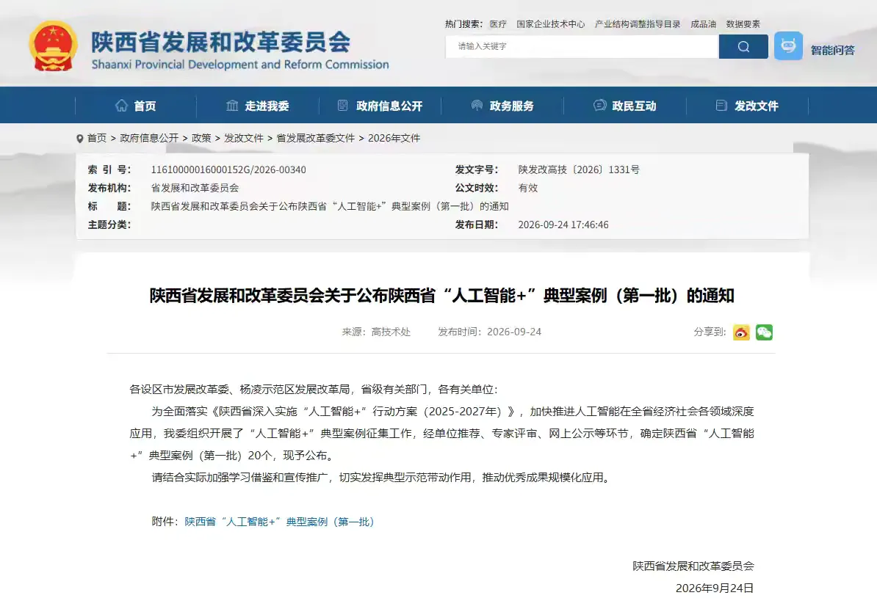This screenshot has height=609, width=877.
Task: Click the national emblem logo
Action: click(53, 47)
